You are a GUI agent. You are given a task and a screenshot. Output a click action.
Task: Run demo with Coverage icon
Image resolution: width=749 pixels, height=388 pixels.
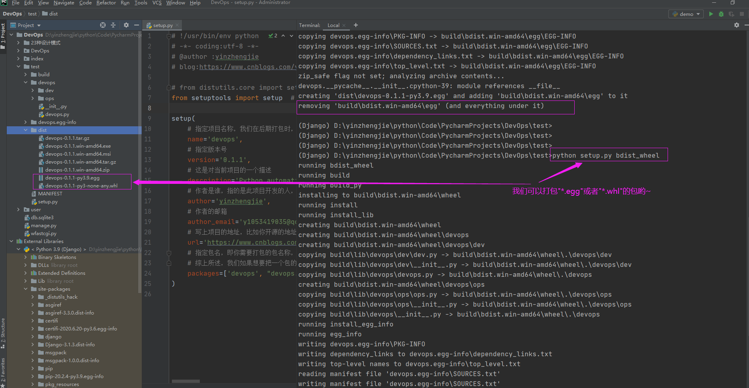point(731,14)
